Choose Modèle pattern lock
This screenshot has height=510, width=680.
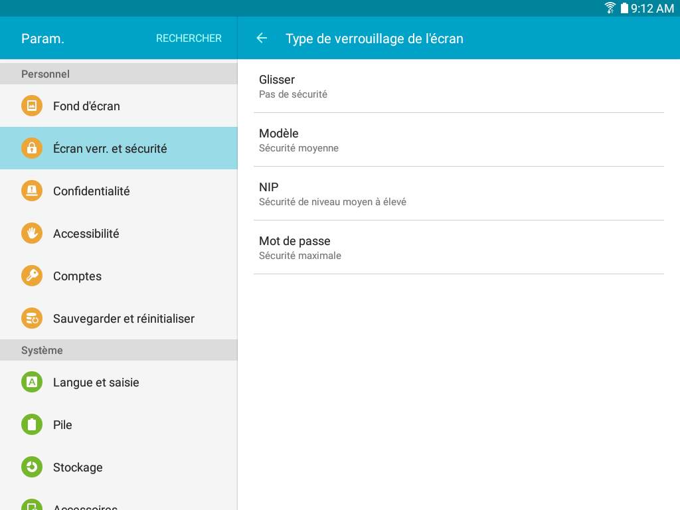point(459,139)
